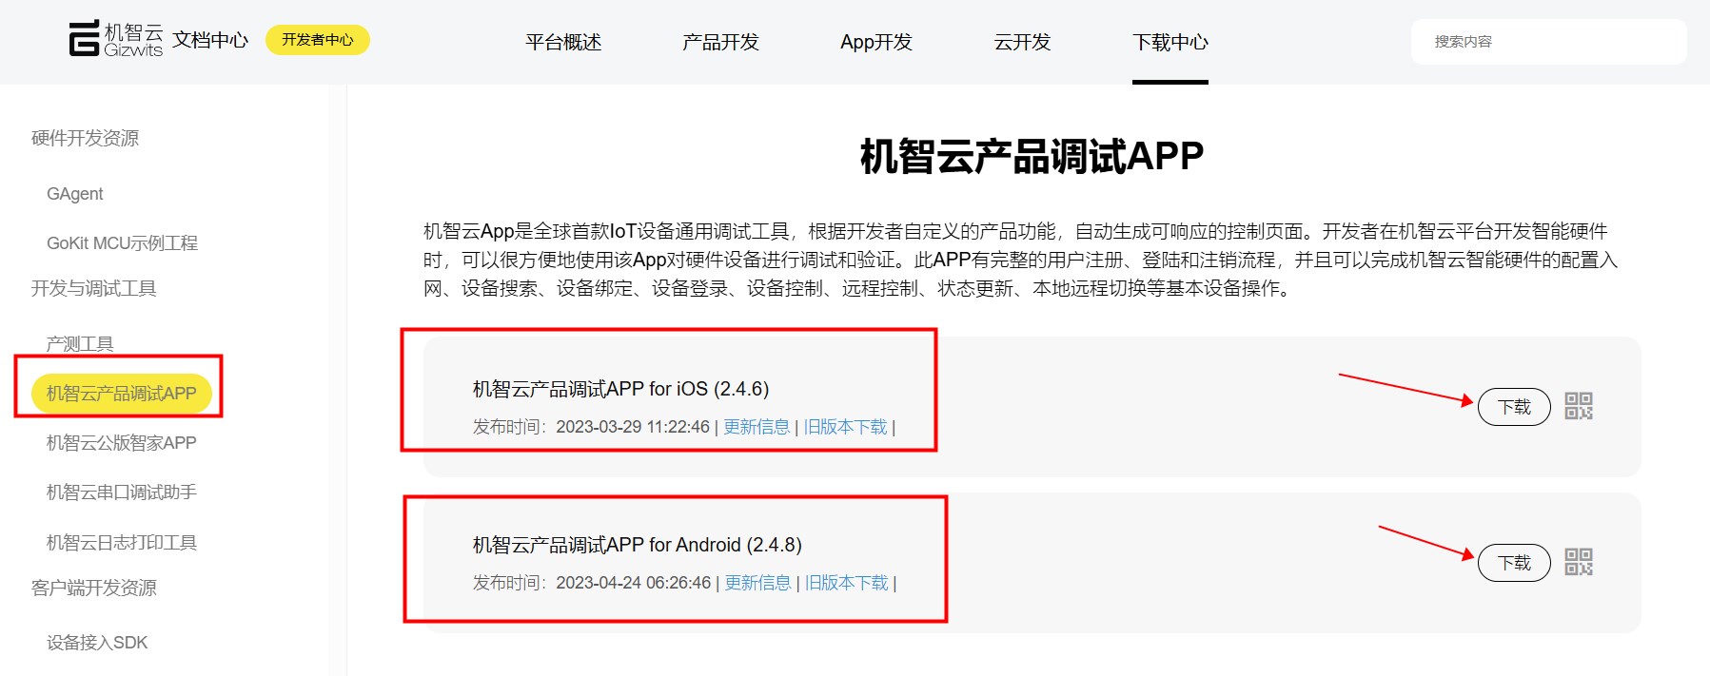This screenshot has height=676, width=1710.
Task: Open 客户端开发资源 sidebar section
Action: [x=93, y=588]
